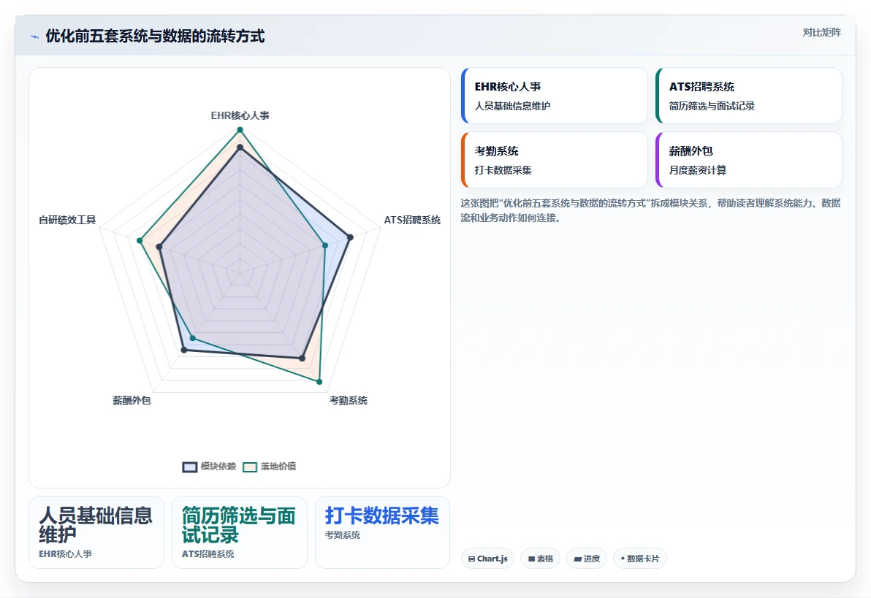Viewport: 871px width, 598px height.
Task: Open the 考勤系统 card on the right
Action: tap(555, 160)
